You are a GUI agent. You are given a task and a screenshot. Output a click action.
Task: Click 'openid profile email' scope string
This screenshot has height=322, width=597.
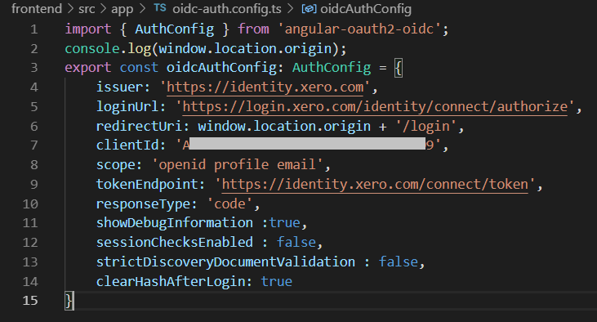coord(237,164)
